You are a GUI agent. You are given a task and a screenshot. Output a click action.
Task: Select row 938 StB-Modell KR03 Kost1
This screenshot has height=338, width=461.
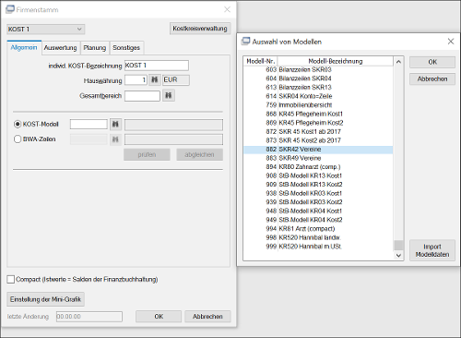tap(318, 193)
